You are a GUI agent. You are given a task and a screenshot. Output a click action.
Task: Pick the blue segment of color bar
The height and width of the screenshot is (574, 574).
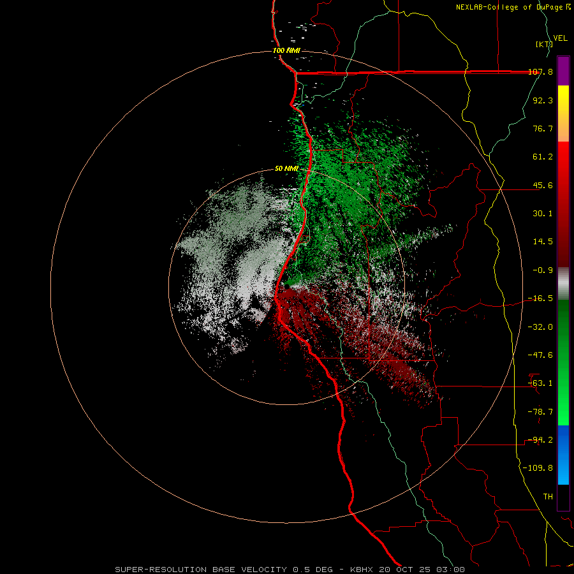coord(563,455)
